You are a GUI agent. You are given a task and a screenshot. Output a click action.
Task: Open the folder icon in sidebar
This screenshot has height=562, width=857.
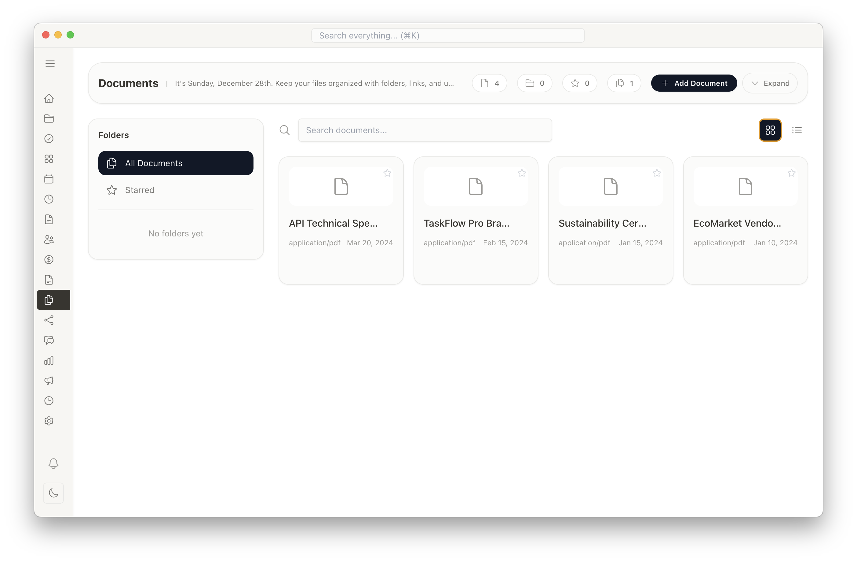(49, 119)
